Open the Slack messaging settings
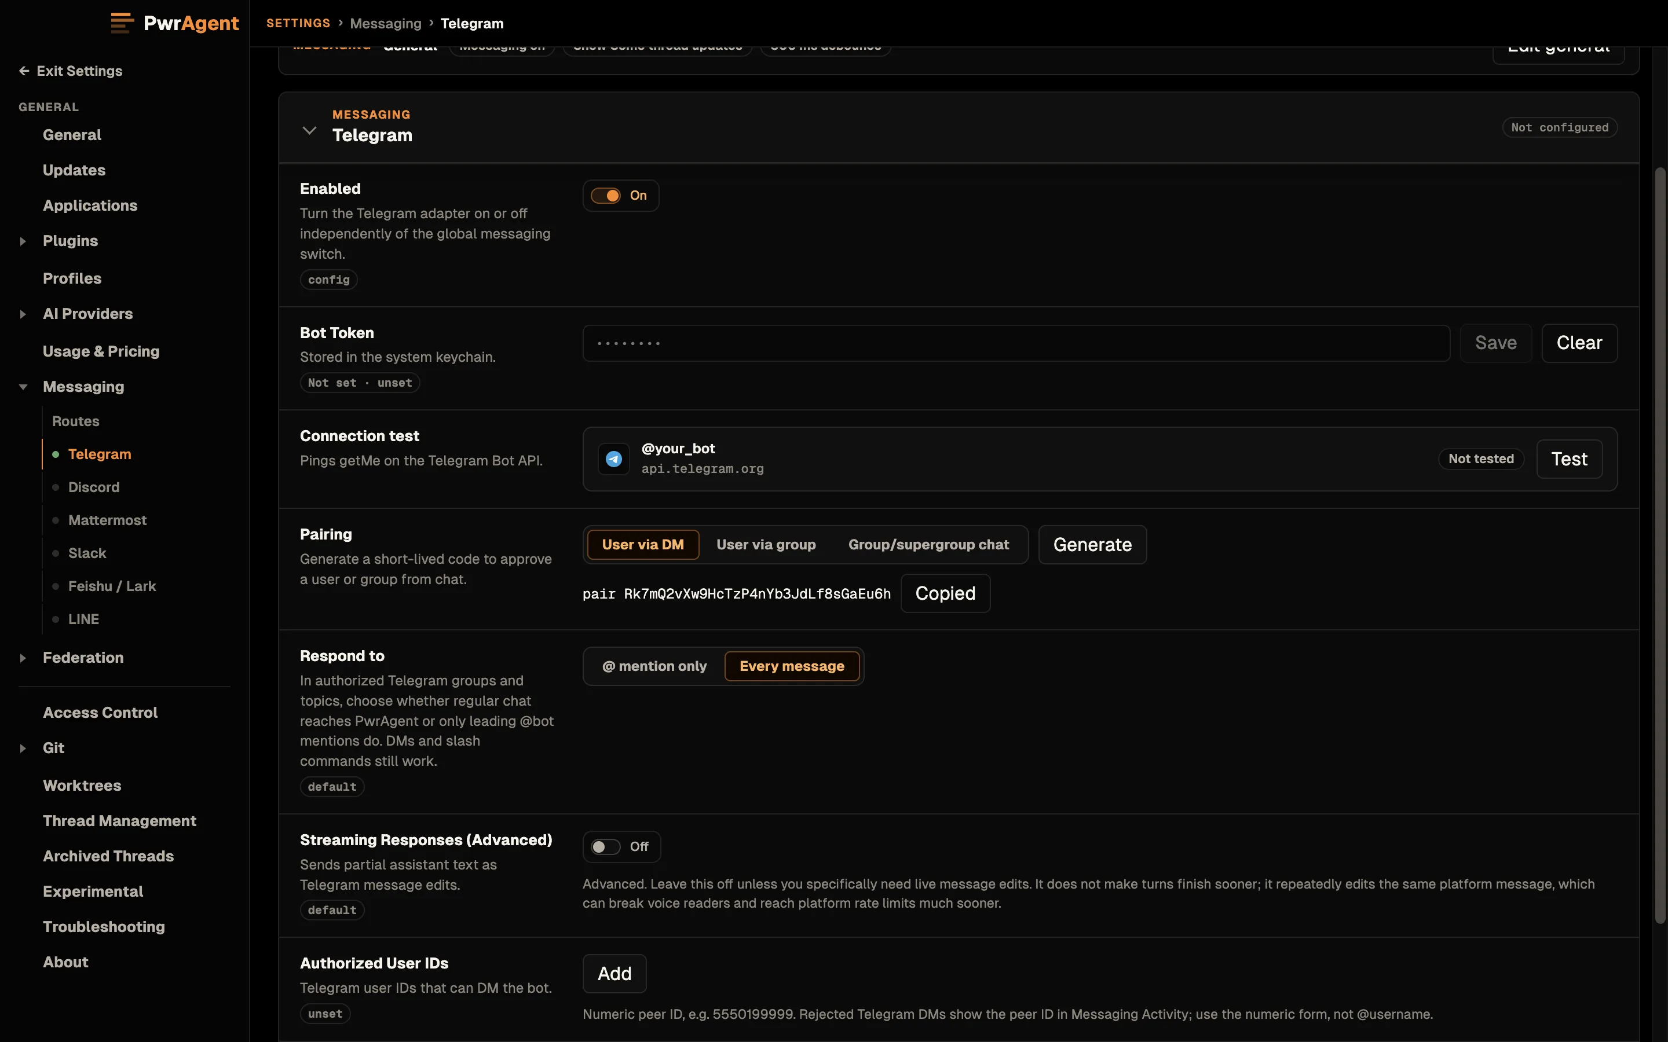This screenshot has width=1668, height=1042. [87, 553]
